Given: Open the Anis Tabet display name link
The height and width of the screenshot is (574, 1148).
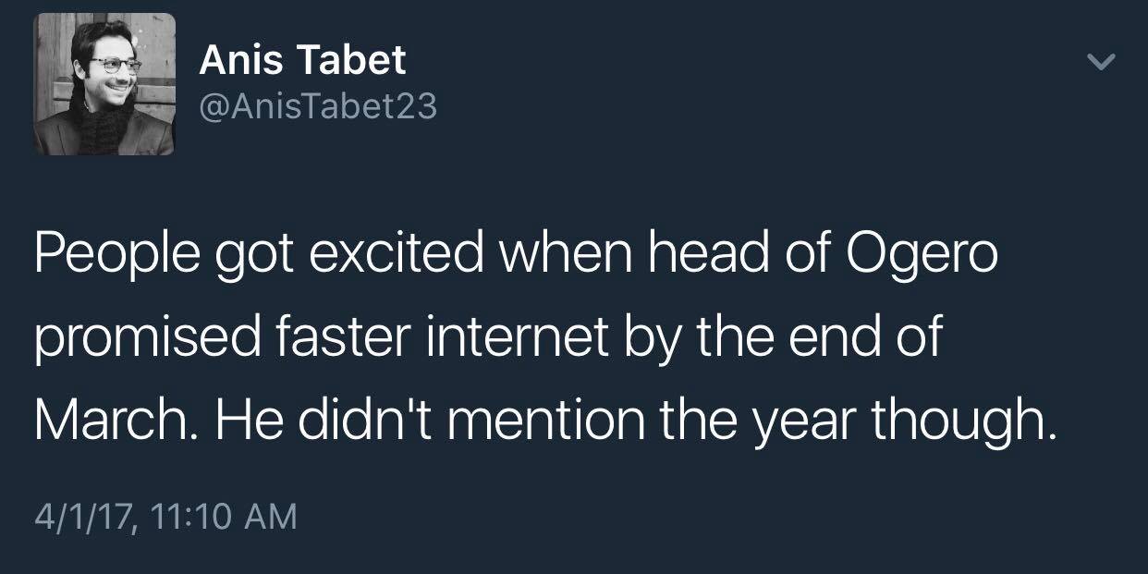Looking at the screenshot, I should pos(302,61).
